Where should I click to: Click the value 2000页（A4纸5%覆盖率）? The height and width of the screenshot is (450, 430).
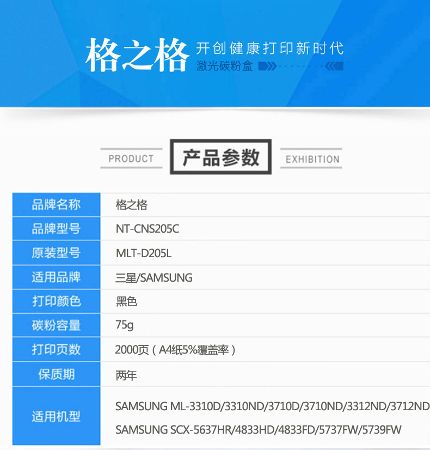[175, 350]
